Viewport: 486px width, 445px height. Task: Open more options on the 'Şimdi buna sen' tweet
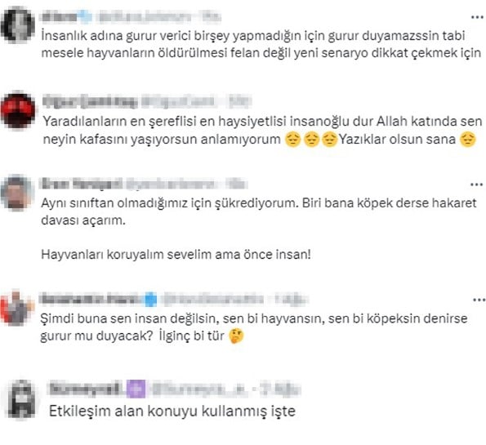point(479,300)
